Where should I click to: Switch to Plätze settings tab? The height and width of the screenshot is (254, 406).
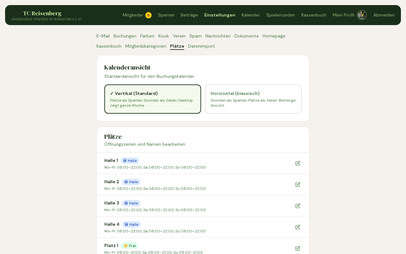point(177,46)
